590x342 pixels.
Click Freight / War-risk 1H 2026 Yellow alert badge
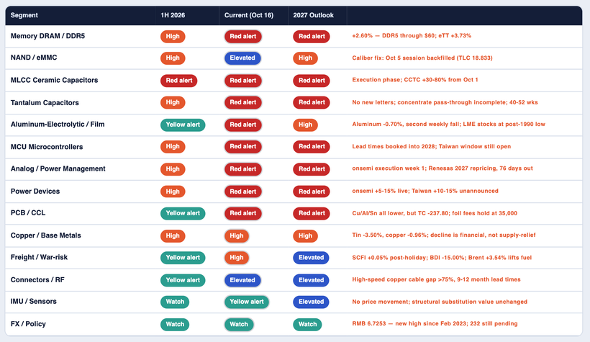(x=183, y=258)
